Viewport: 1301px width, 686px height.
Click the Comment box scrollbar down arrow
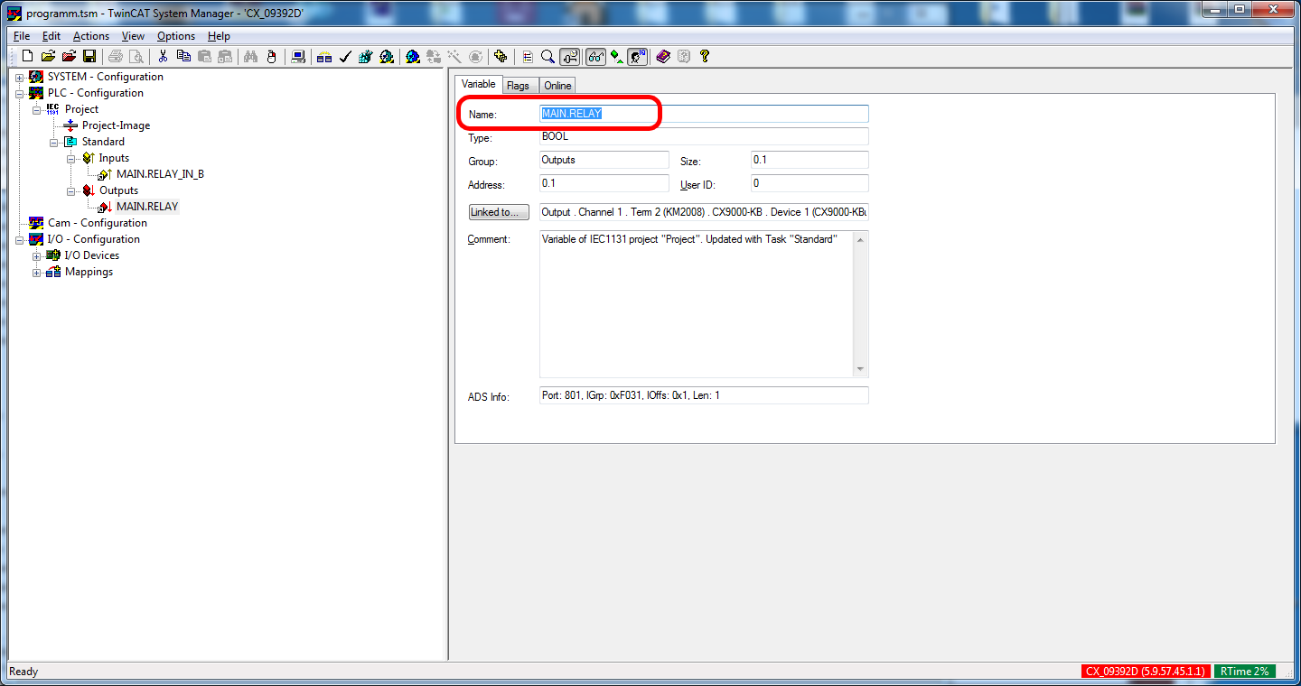pos(860,369)
